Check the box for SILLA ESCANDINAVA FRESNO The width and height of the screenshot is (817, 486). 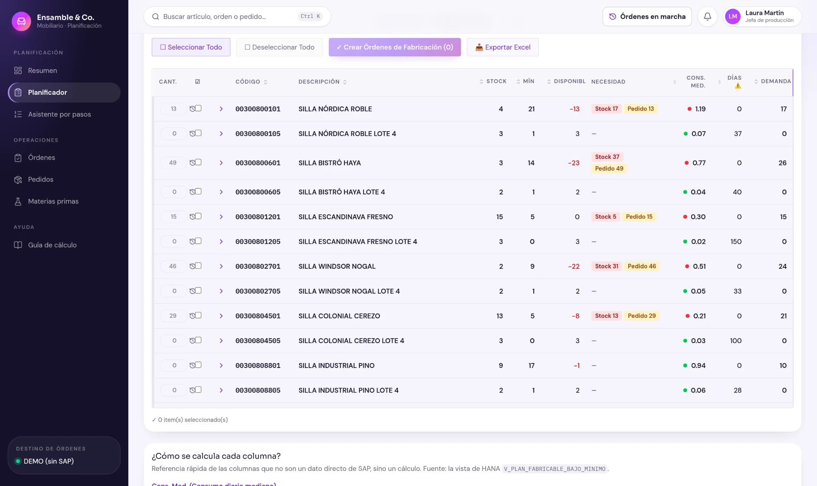(199, 216)
